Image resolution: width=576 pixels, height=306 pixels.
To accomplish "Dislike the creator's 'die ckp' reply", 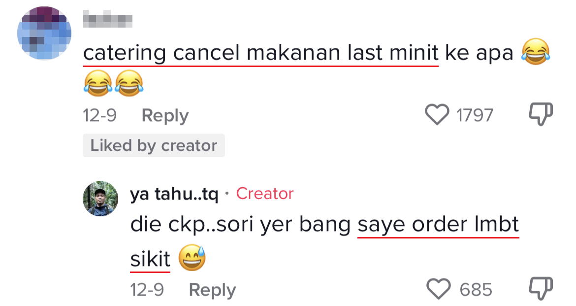I will 540,288.
